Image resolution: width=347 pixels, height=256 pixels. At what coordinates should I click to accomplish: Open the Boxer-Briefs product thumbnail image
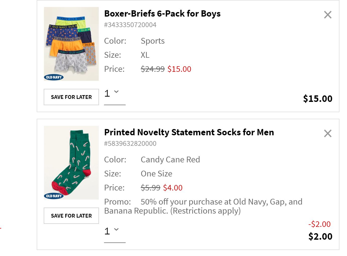coord(71,44)
